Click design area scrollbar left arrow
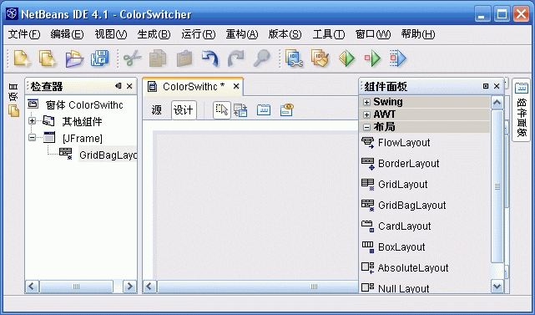 click(x=149, y=287)
